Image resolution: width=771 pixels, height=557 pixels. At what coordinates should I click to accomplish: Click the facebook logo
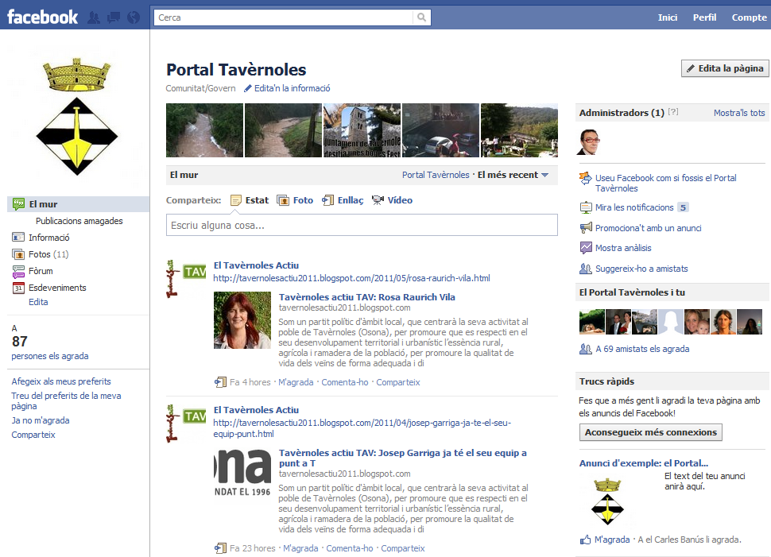click(x=42, y=17)
